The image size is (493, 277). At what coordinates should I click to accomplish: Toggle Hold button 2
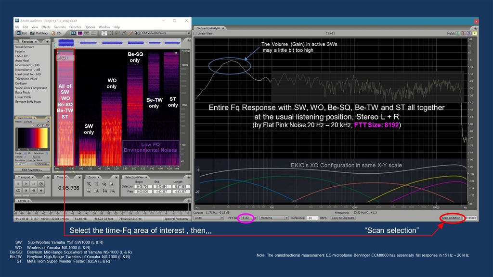tap(464, 33)
